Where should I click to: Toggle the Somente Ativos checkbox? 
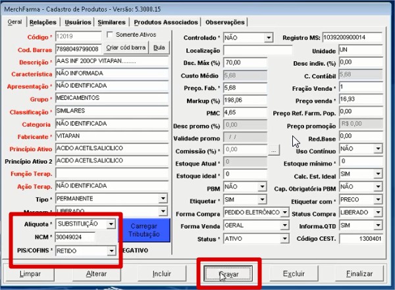111,34
